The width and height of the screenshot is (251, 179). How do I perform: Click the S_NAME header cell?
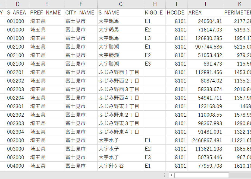pos(121,13)
